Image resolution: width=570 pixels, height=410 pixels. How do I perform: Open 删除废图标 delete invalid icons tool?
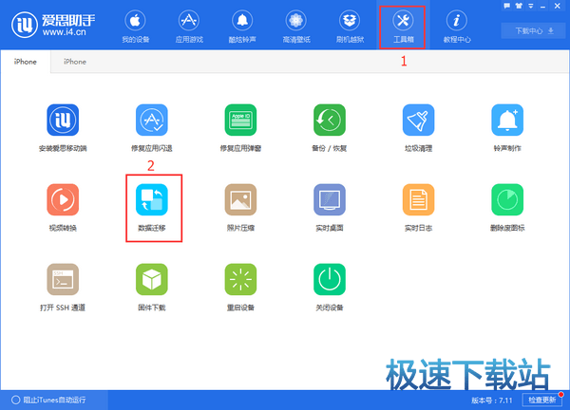pyautogui.click(x=507, y=208)
